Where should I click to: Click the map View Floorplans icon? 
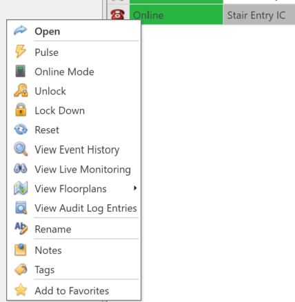click(21, 188)
